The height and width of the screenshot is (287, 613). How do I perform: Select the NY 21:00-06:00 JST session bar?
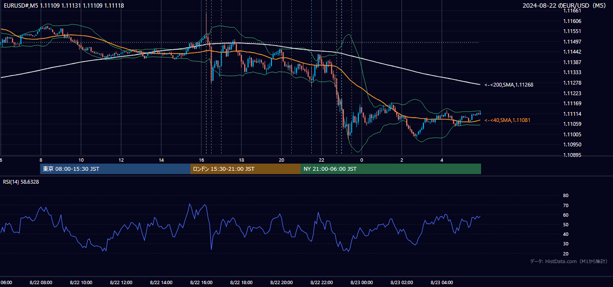(x=391, y=169)
